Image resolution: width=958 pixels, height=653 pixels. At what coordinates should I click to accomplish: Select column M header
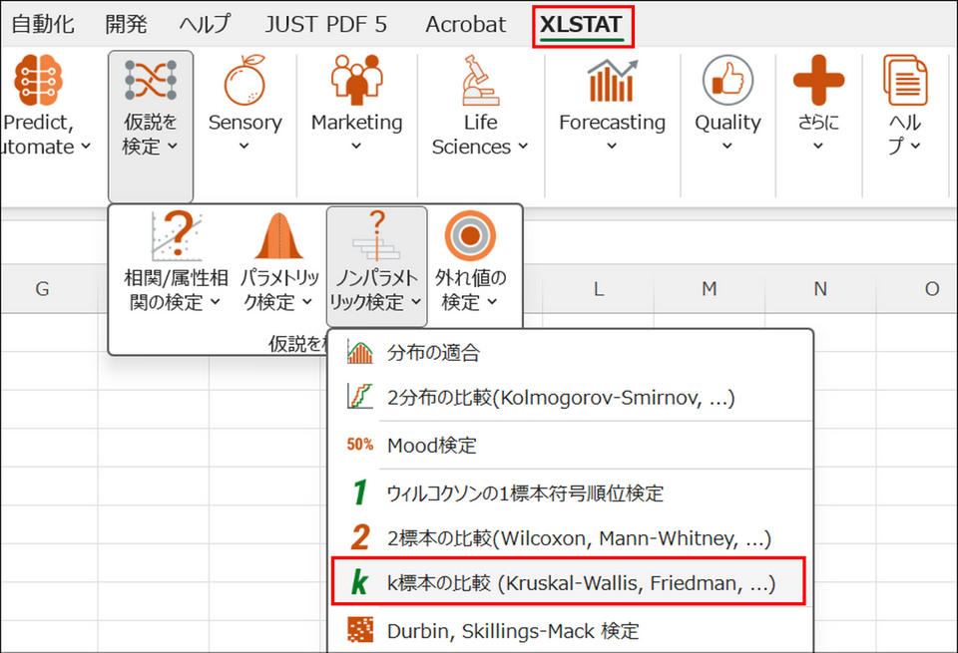click(709, 289)
